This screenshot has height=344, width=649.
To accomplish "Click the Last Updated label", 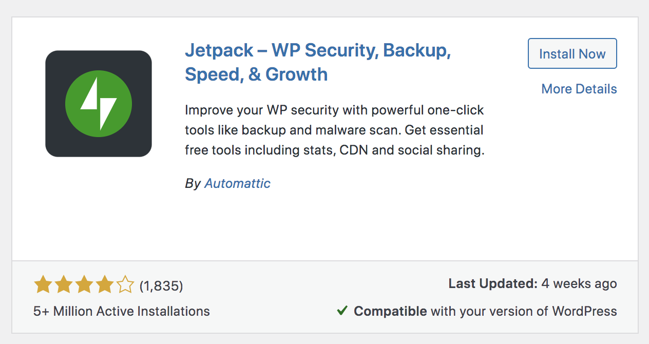I will 493,283.
